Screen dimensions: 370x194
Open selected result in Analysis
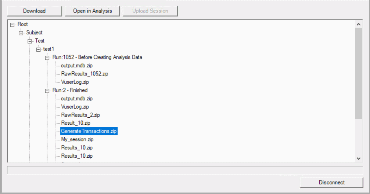[92, 11]
